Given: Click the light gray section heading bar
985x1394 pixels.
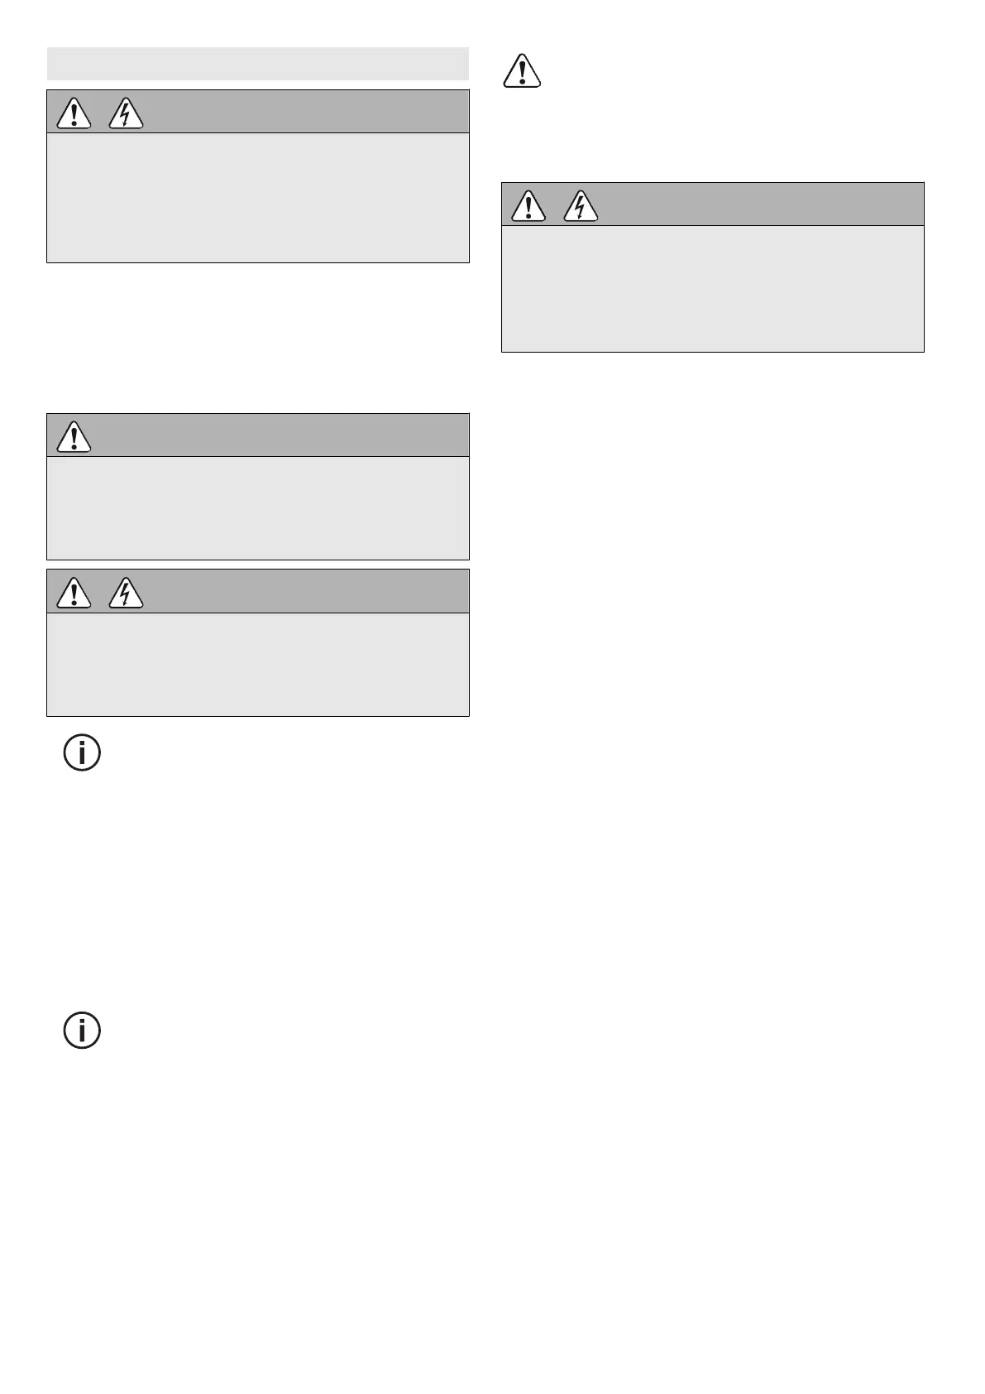Looking at the screenshot, I should (x=258, y=64).
